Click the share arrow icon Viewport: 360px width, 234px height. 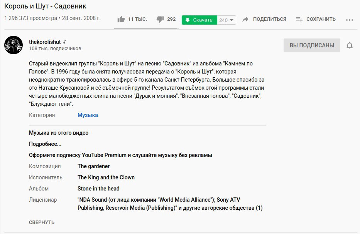245,19
